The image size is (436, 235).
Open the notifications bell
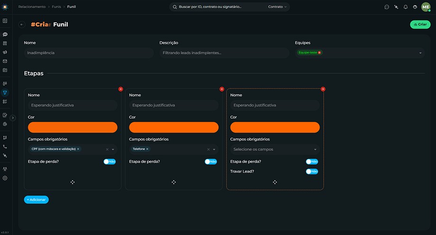406,7
